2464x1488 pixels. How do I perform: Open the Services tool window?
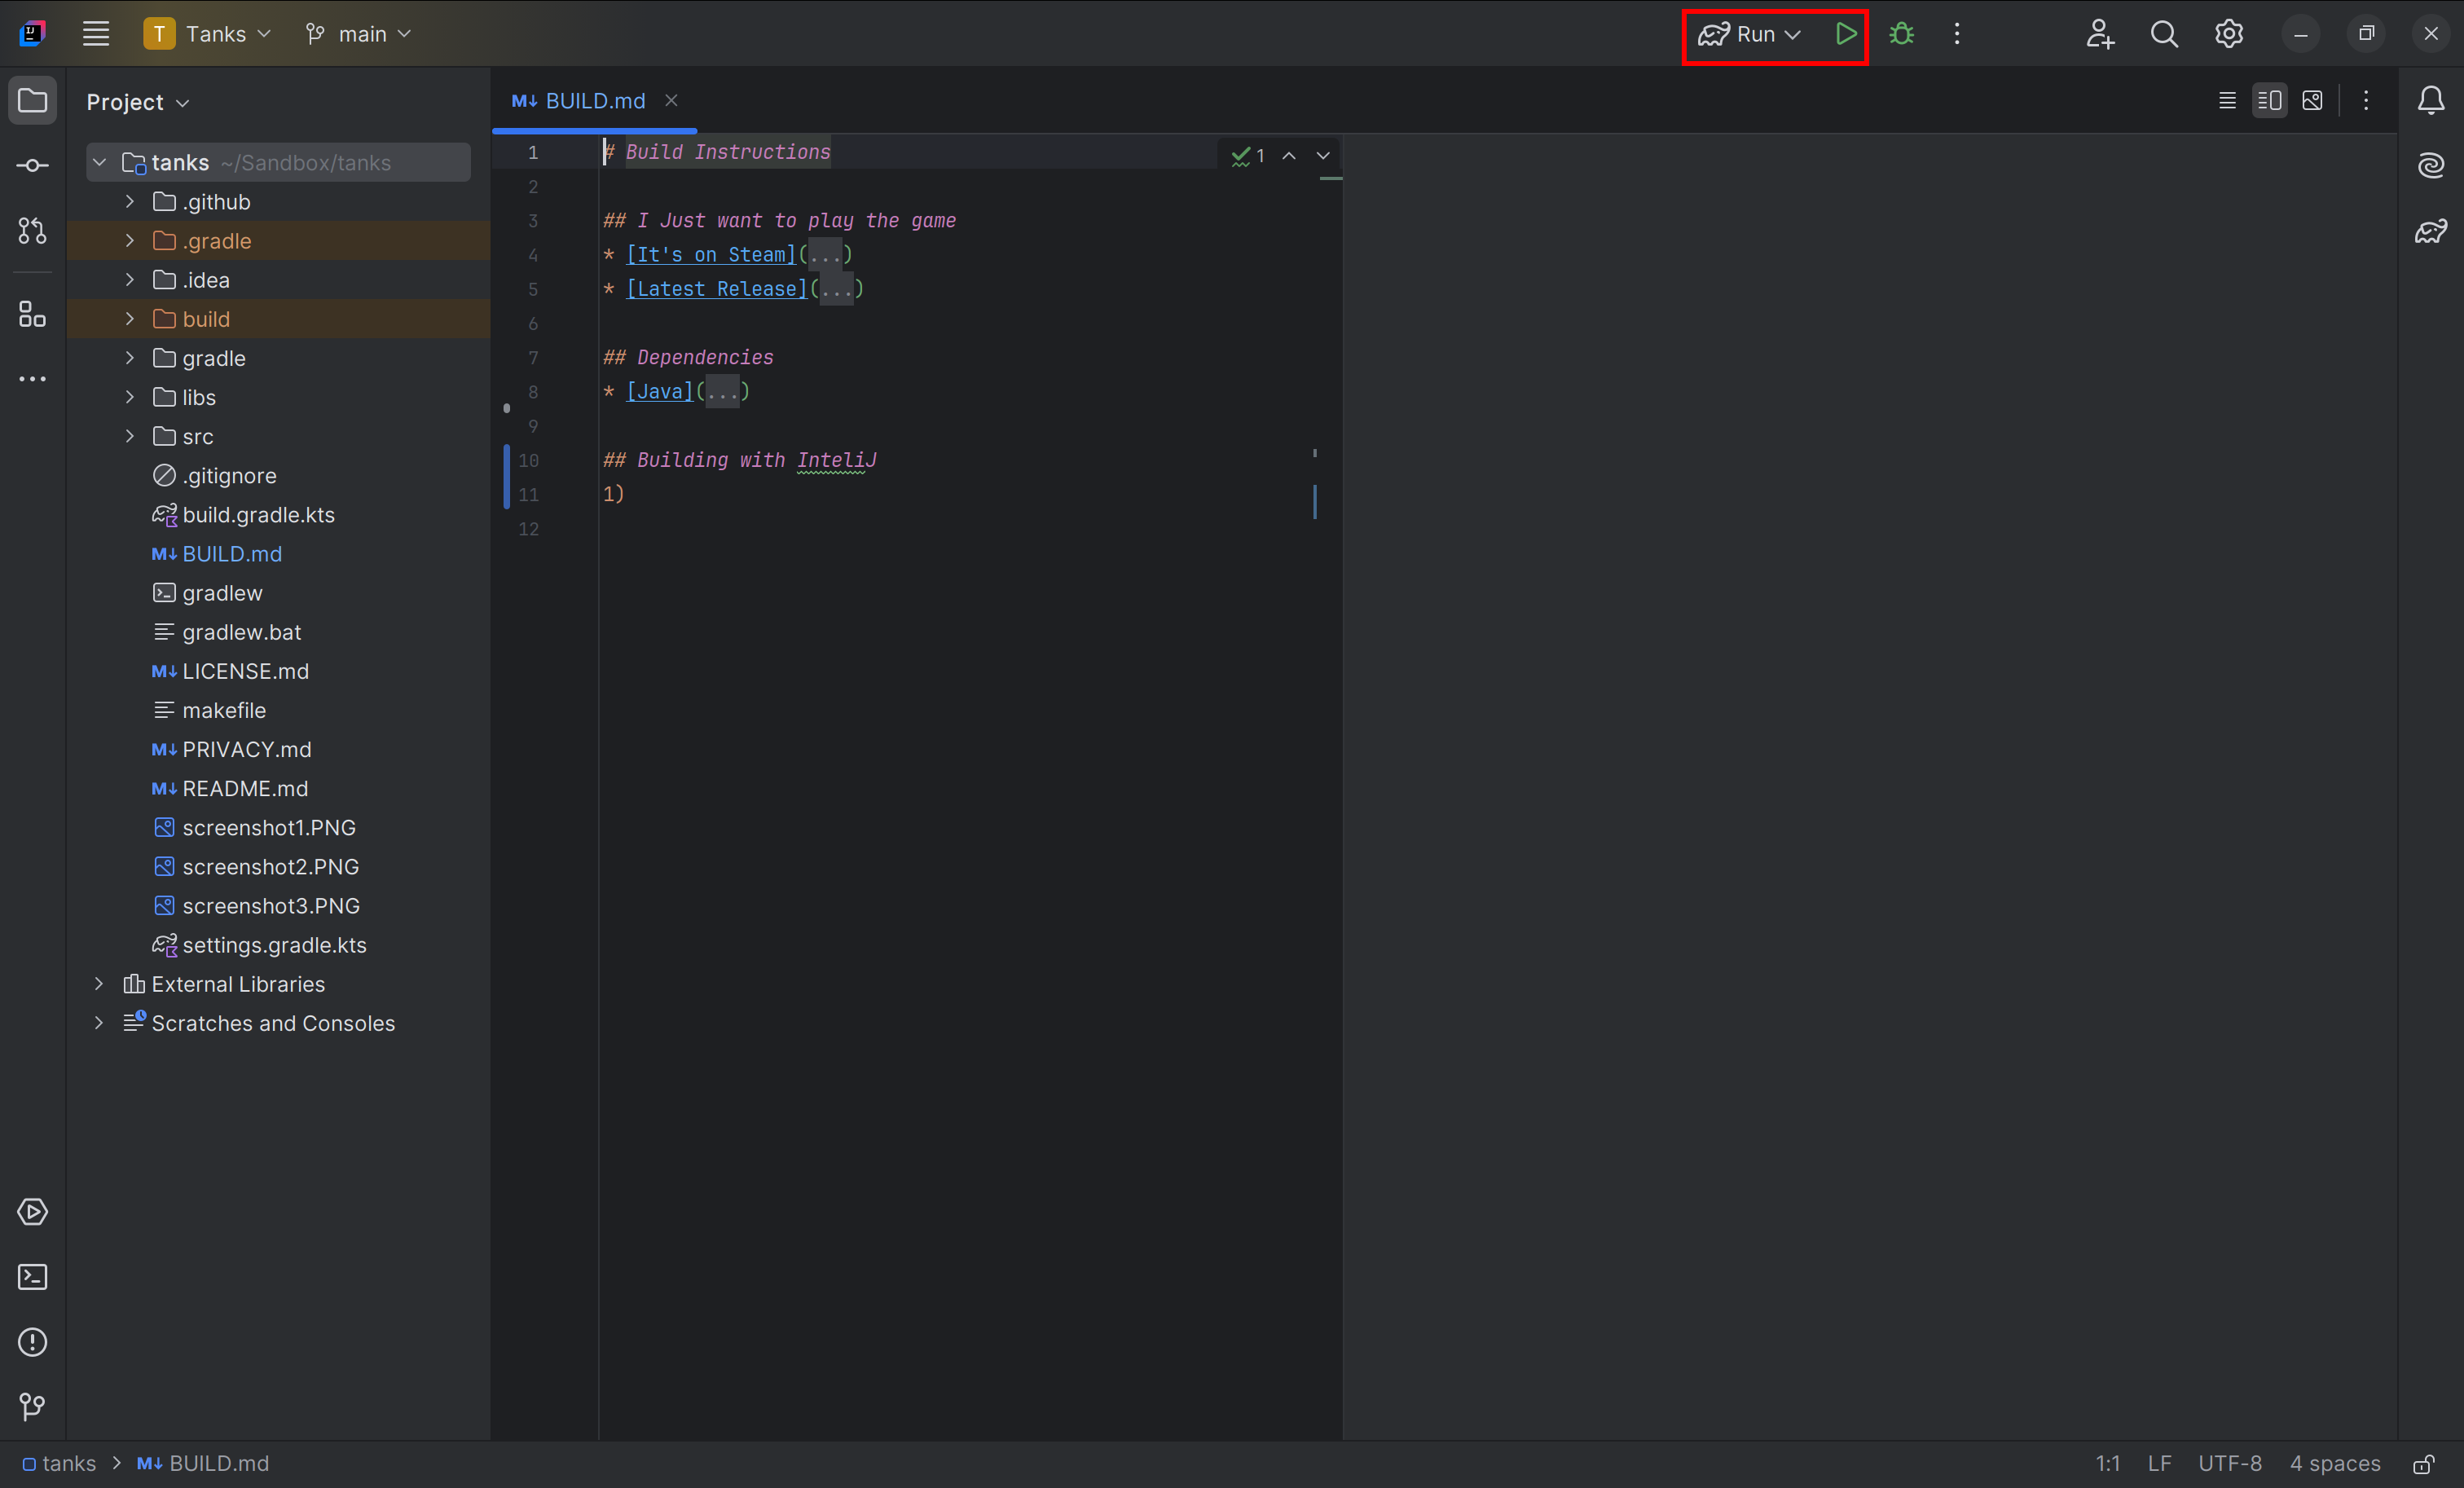pos(32,1212)
